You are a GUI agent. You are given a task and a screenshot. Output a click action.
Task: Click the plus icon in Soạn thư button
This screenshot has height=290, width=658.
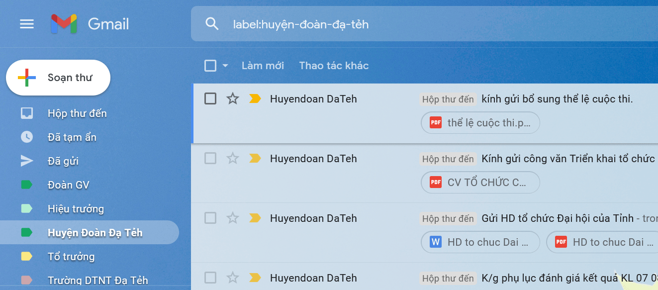(x=27, y=78)
